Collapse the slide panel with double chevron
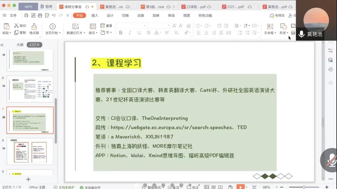Viewport: 337px width, 189px height. (x=2, y=45)
